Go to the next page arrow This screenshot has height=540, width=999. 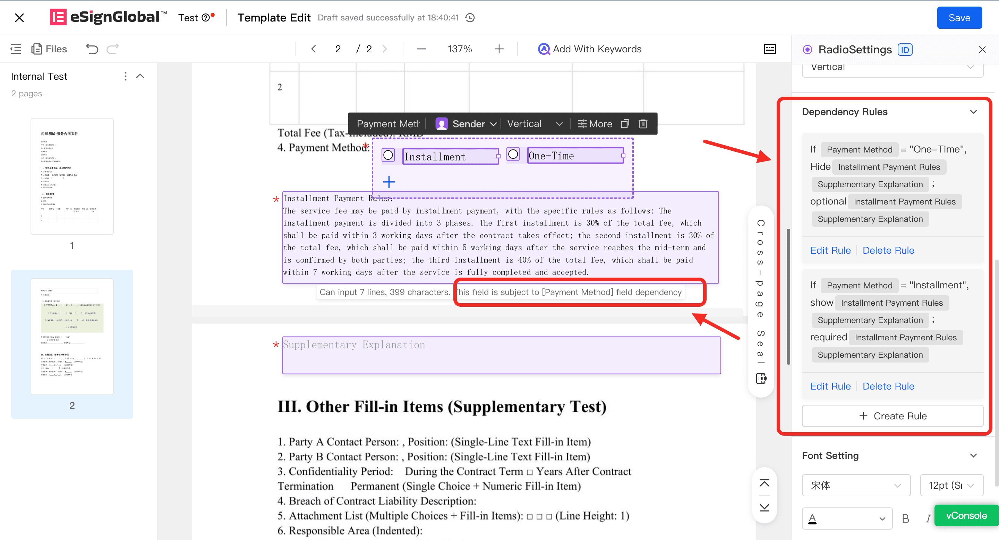pos(385,49)
